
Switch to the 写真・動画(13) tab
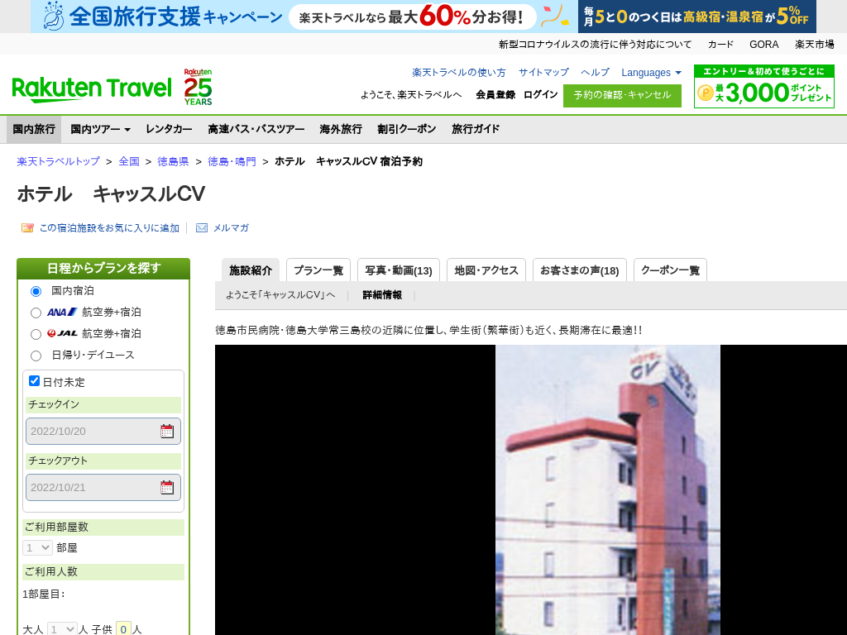coord(399,270)
